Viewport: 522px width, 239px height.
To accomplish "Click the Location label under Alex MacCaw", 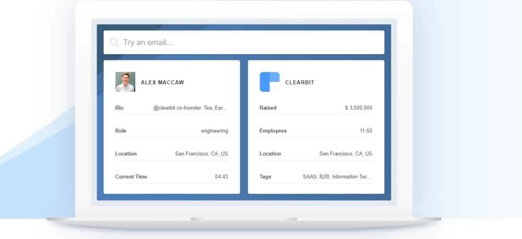I will coord(126,154).
